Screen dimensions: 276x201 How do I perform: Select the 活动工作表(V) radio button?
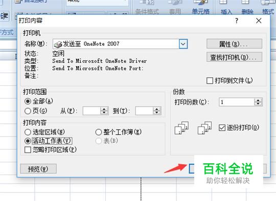point(28,141)
